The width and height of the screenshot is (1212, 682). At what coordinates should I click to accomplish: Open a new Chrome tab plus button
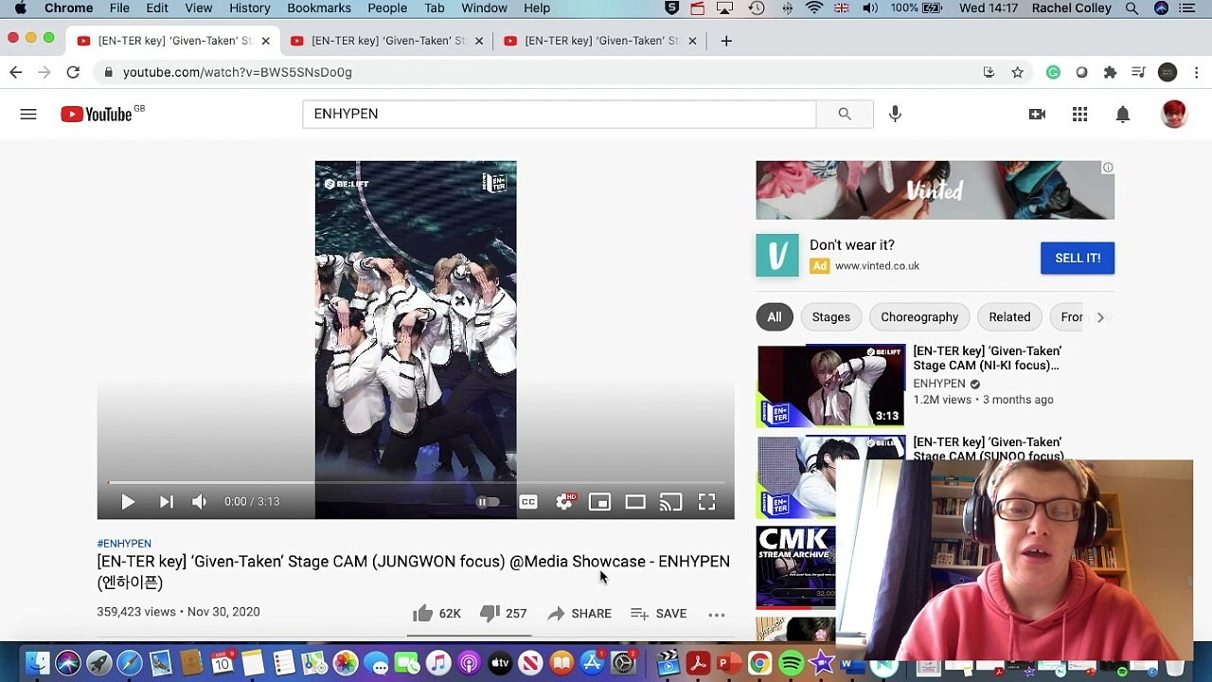(x=726, y=41)
